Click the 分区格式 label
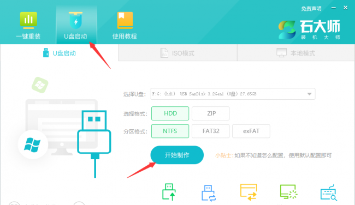This screenshot has width=355, height=205. (135, 131)
